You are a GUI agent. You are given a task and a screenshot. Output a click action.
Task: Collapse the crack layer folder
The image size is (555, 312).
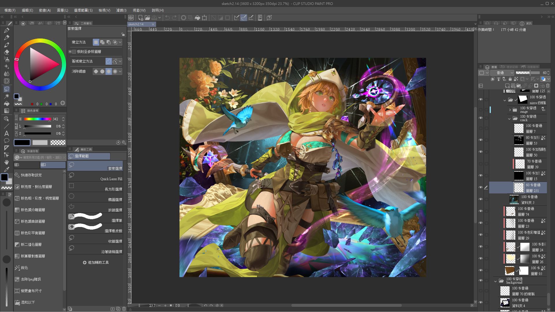(x=509, y=118)
